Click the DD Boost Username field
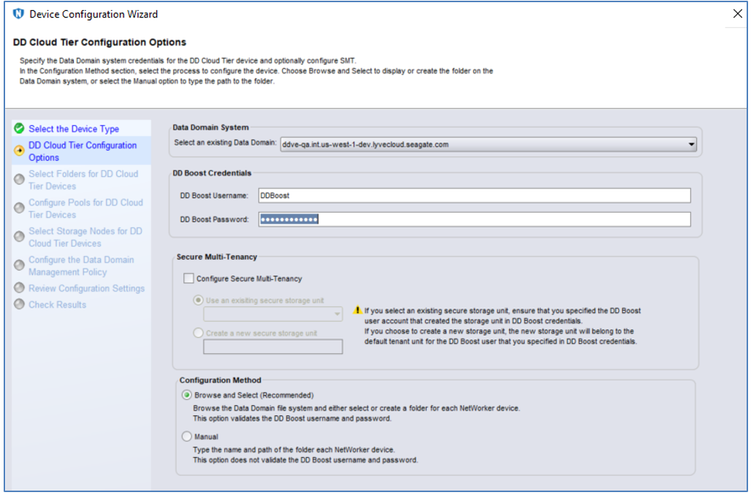Viewport: 751px width, 495px height. tap(474, 195)
